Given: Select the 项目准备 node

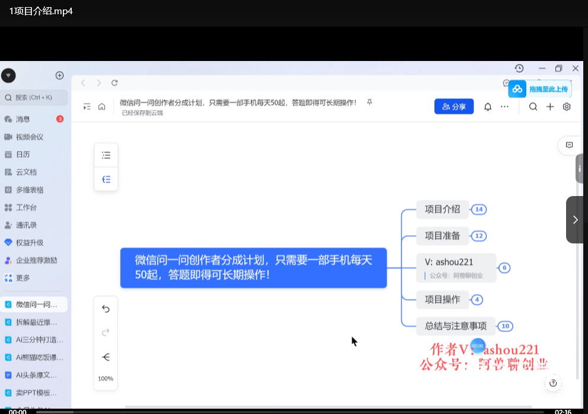Looking at the screenshot, I should tap(443, 236).
